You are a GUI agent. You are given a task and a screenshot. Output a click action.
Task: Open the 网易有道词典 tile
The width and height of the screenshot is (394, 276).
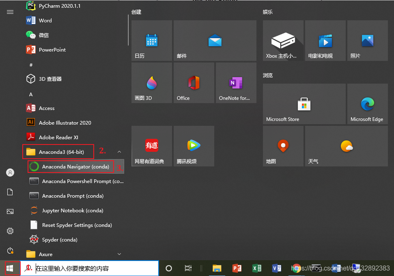(152, 146)
